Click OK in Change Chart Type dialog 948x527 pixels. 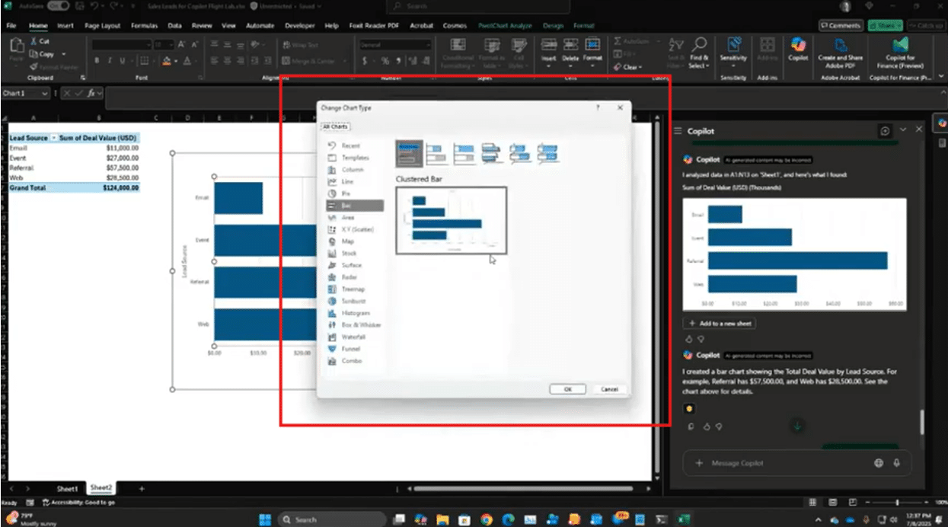click(568, 389)
